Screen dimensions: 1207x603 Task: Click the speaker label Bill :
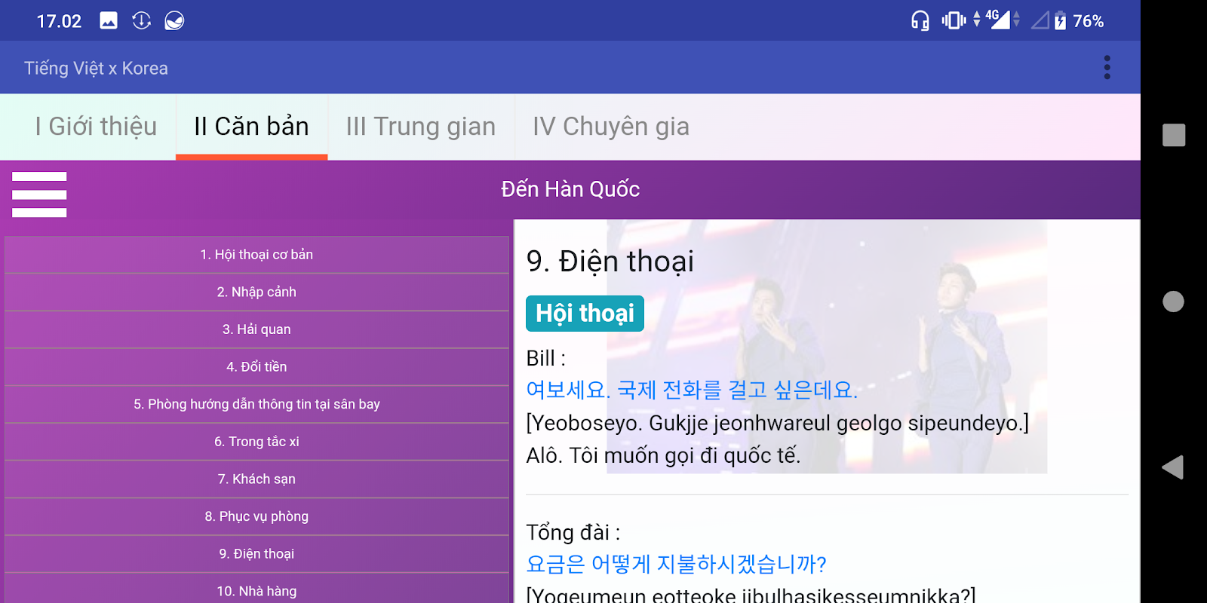point(545,358)
